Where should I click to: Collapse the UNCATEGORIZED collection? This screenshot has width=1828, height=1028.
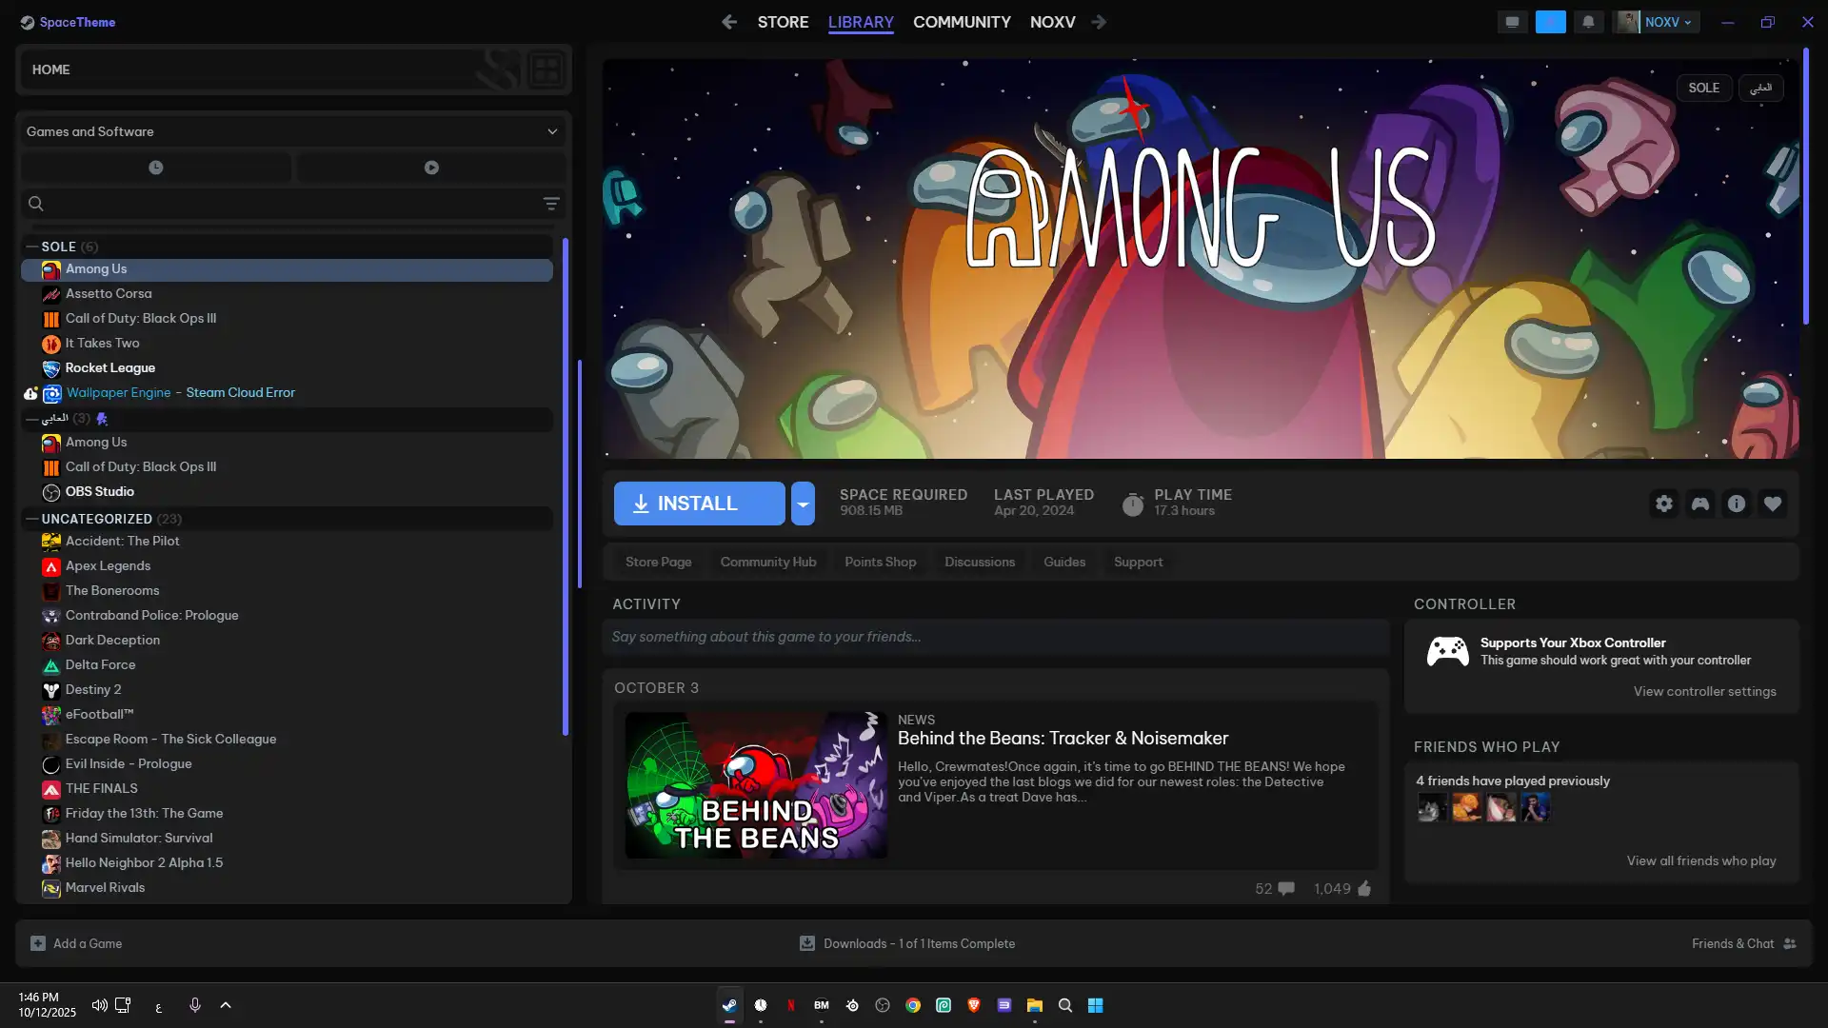click(32, 519)
